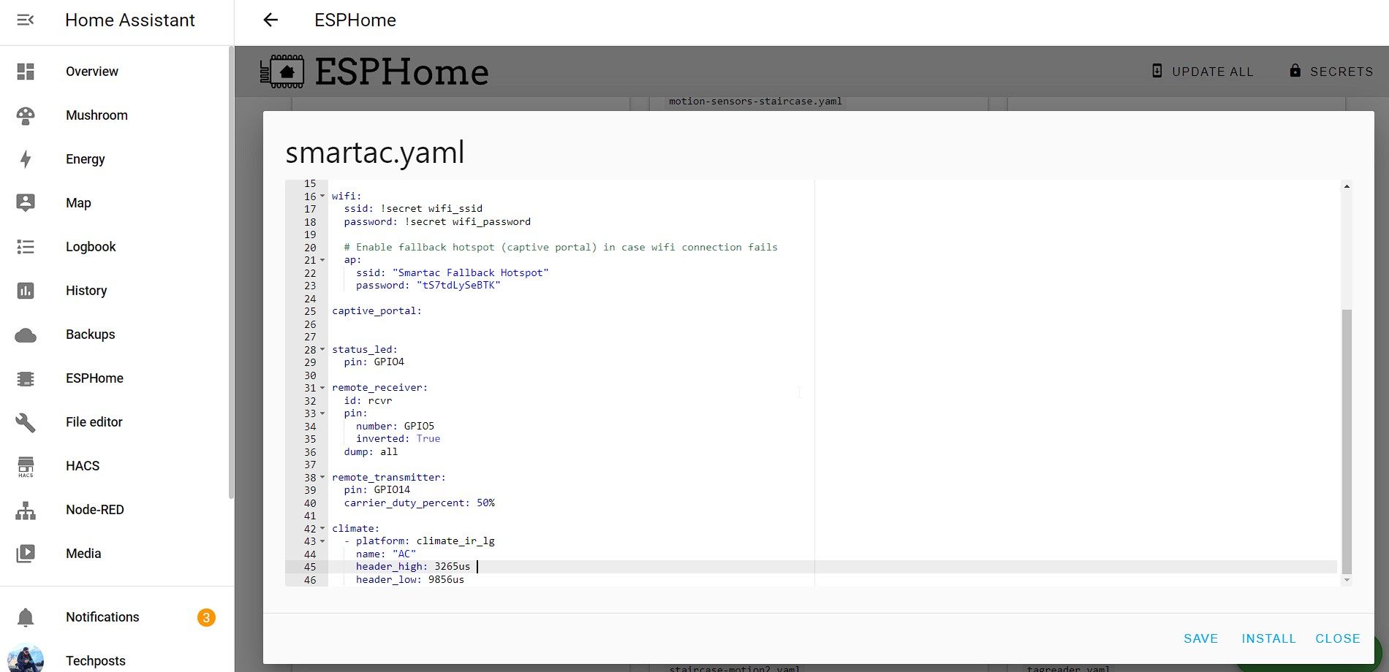Fold the ap section on line 21

click(322, 260)
